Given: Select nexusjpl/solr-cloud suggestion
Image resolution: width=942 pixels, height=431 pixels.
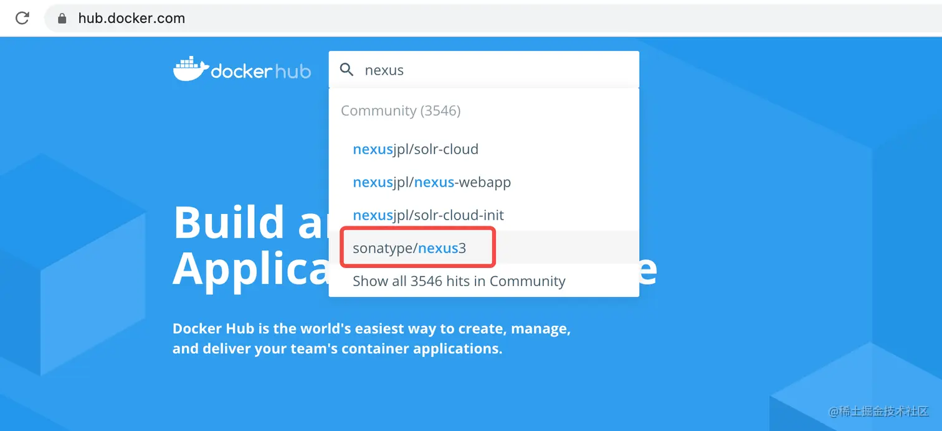Looking at the screenshot, I should point(484,149).
